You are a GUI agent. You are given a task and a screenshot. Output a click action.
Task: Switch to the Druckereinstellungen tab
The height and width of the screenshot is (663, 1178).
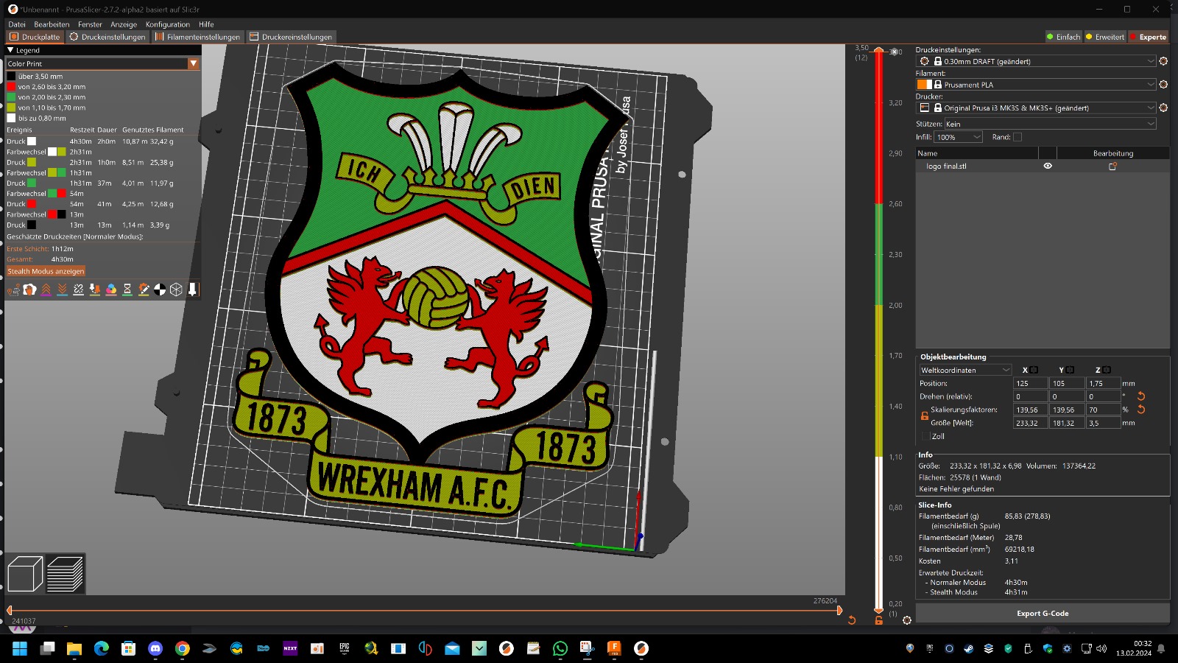[291, 37]
